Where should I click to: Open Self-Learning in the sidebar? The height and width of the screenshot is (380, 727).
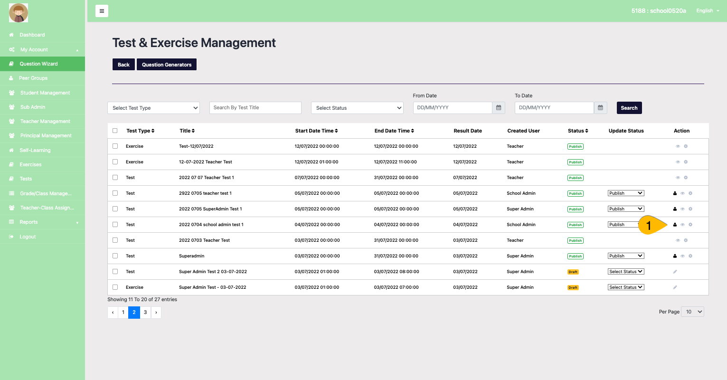coord(42,150)
